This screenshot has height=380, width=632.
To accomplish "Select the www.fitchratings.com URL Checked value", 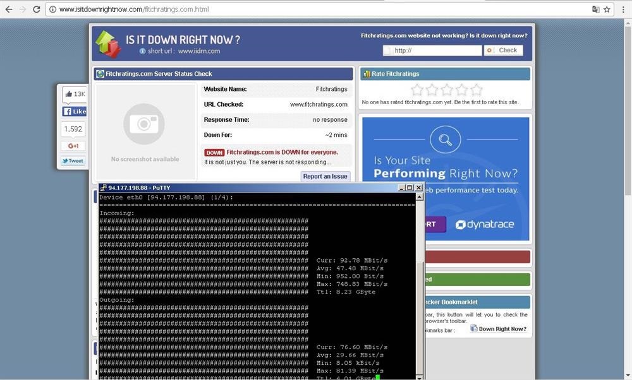I will pos(319,105).
